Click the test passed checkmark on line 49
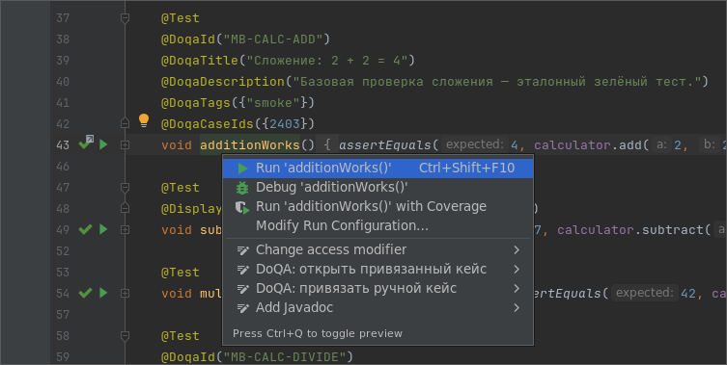The width and height of the screenshot is (727, 365). 85,229
